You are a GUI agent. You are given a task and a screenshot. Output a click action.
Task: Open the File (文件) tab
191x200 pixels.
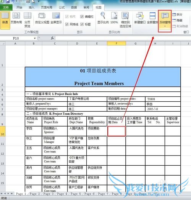[x=6, y=7]
